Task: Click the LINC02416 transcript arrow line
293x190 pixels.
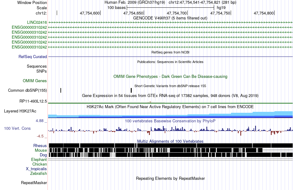Action: (170, 23)
